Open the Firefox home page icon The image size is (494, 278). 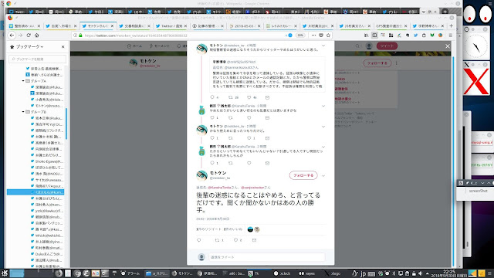click(x=37, y=36)
